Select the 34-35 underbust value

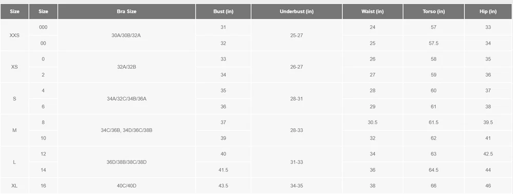(297, 186)
